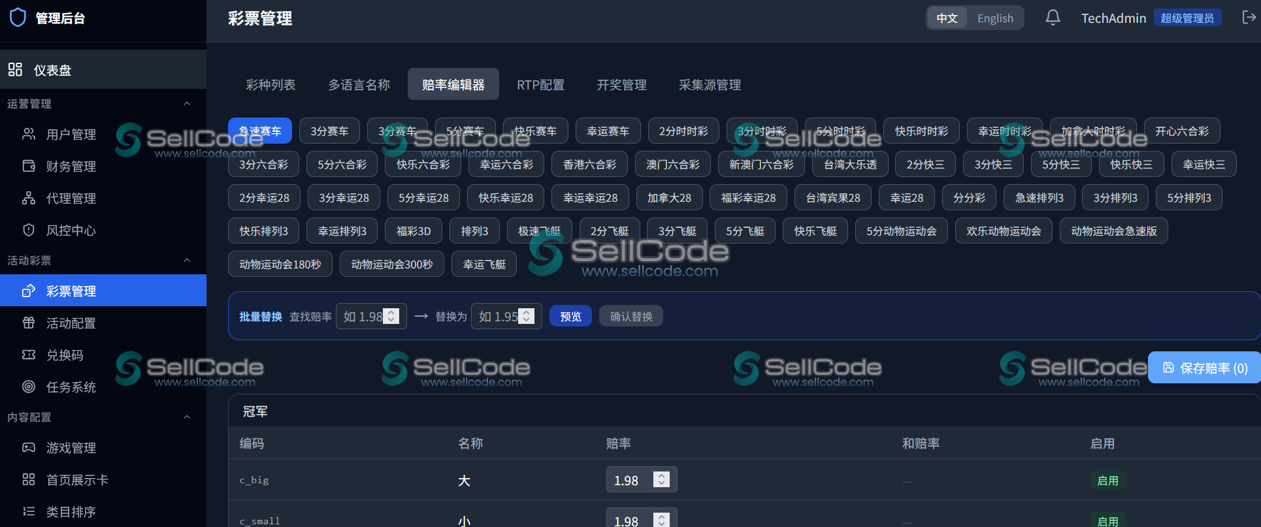Screen dimensions: 1261x527
Task: Select the 急速赛车 lottery chip
Action: 260,131
